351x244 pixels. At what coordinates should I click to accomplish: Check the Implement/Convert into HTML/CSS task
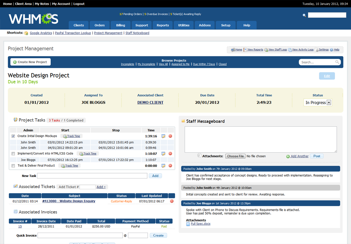(13, 153)
